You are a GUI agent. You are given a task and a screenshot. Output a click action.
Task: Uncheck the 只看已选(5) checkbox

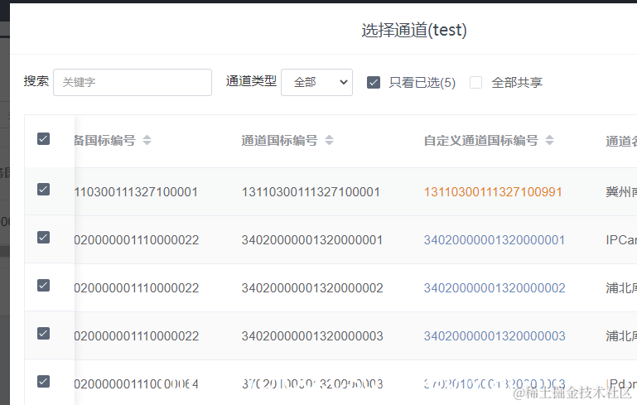coord(374,83)
